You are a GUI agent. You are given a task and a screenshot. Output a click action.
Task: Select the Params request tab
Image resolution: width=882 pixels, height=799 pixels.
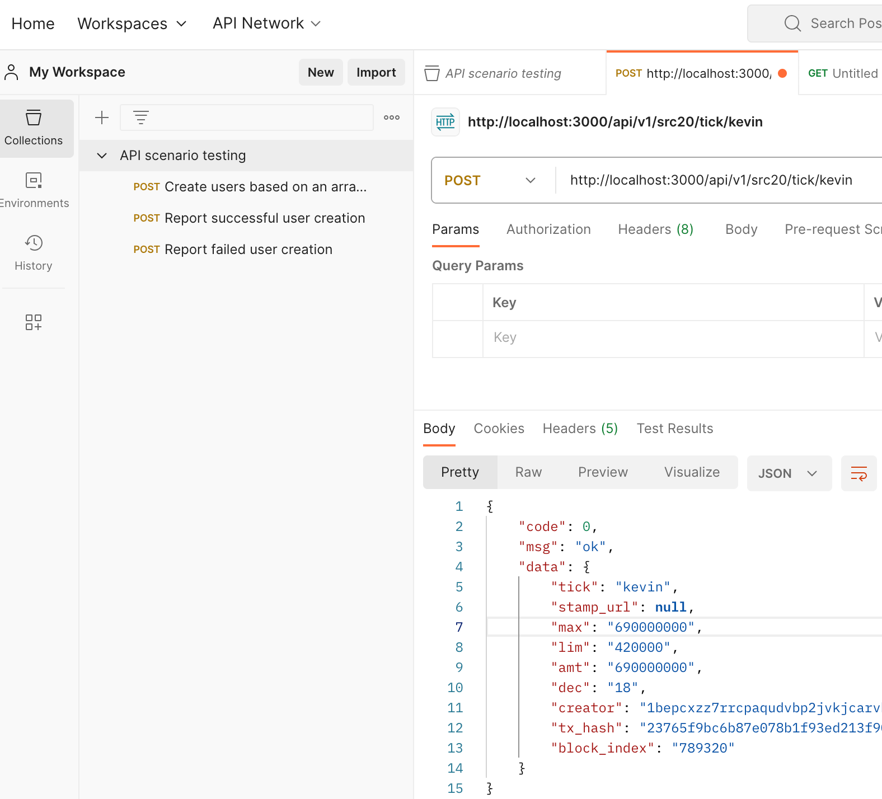pos(456,229)
